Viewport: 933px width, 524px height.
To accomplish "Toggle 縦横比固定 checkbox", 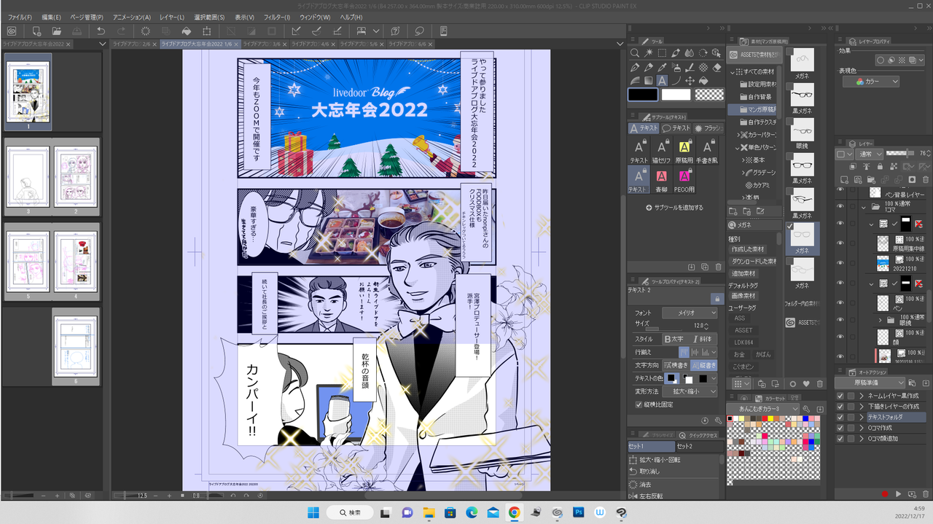I will (x=639, y=404).
